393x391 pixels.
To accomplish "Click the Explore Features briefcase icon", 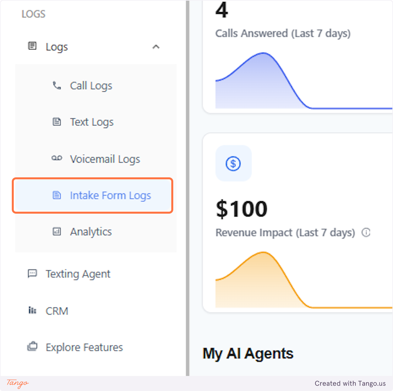I will 32,347.
